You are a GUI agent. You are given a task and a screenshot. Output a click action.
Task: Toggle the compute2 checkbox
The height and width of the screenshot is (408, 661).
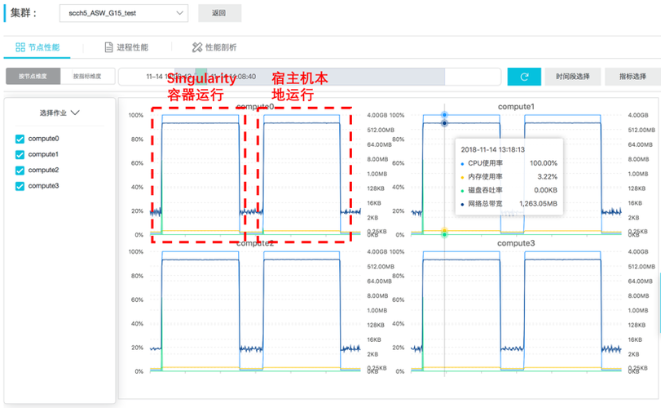(x=20, y=170)
